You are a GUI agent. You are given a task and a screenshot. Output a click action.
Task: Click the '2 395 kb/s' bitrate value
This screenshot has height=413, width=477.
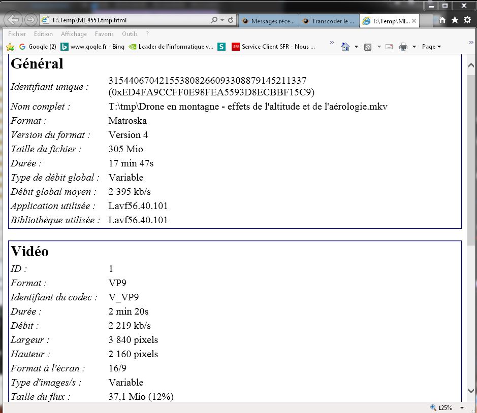[130, 191]
